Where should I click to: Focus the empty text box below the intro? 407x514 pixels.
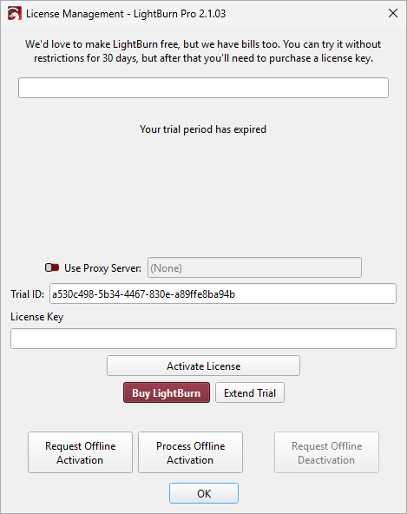pyautogui.click(x=203, y=88)
